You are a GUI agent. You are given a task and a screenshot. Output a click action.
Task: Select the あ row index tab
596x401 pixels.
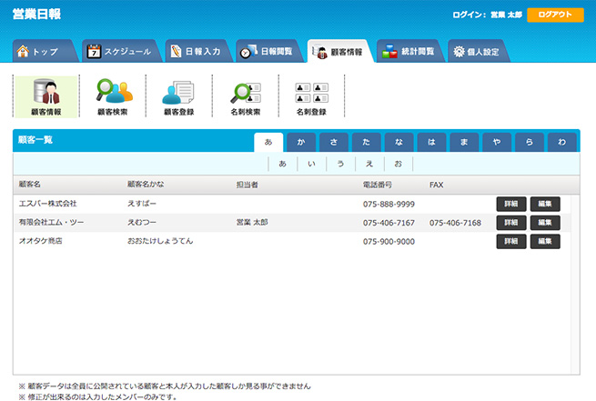coord(268,142)
